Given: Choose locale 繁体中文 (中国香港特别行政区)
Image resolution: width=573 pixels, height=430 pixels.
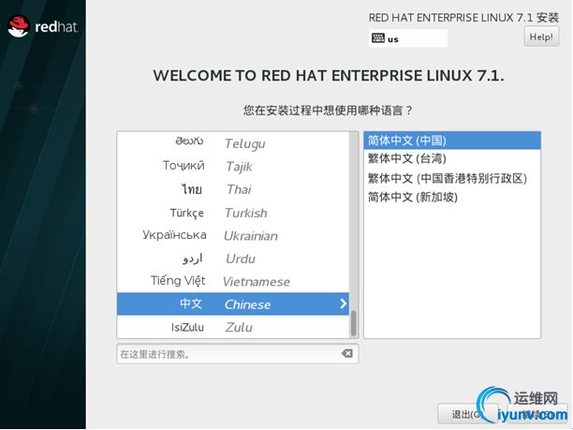Looking at the screenshot, I should click(452, 178).
